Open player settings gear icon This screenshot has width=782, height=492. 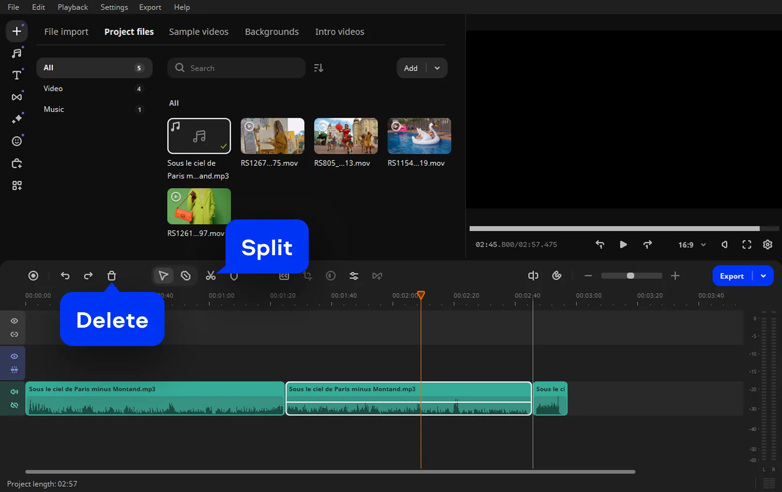pos(767,245)
